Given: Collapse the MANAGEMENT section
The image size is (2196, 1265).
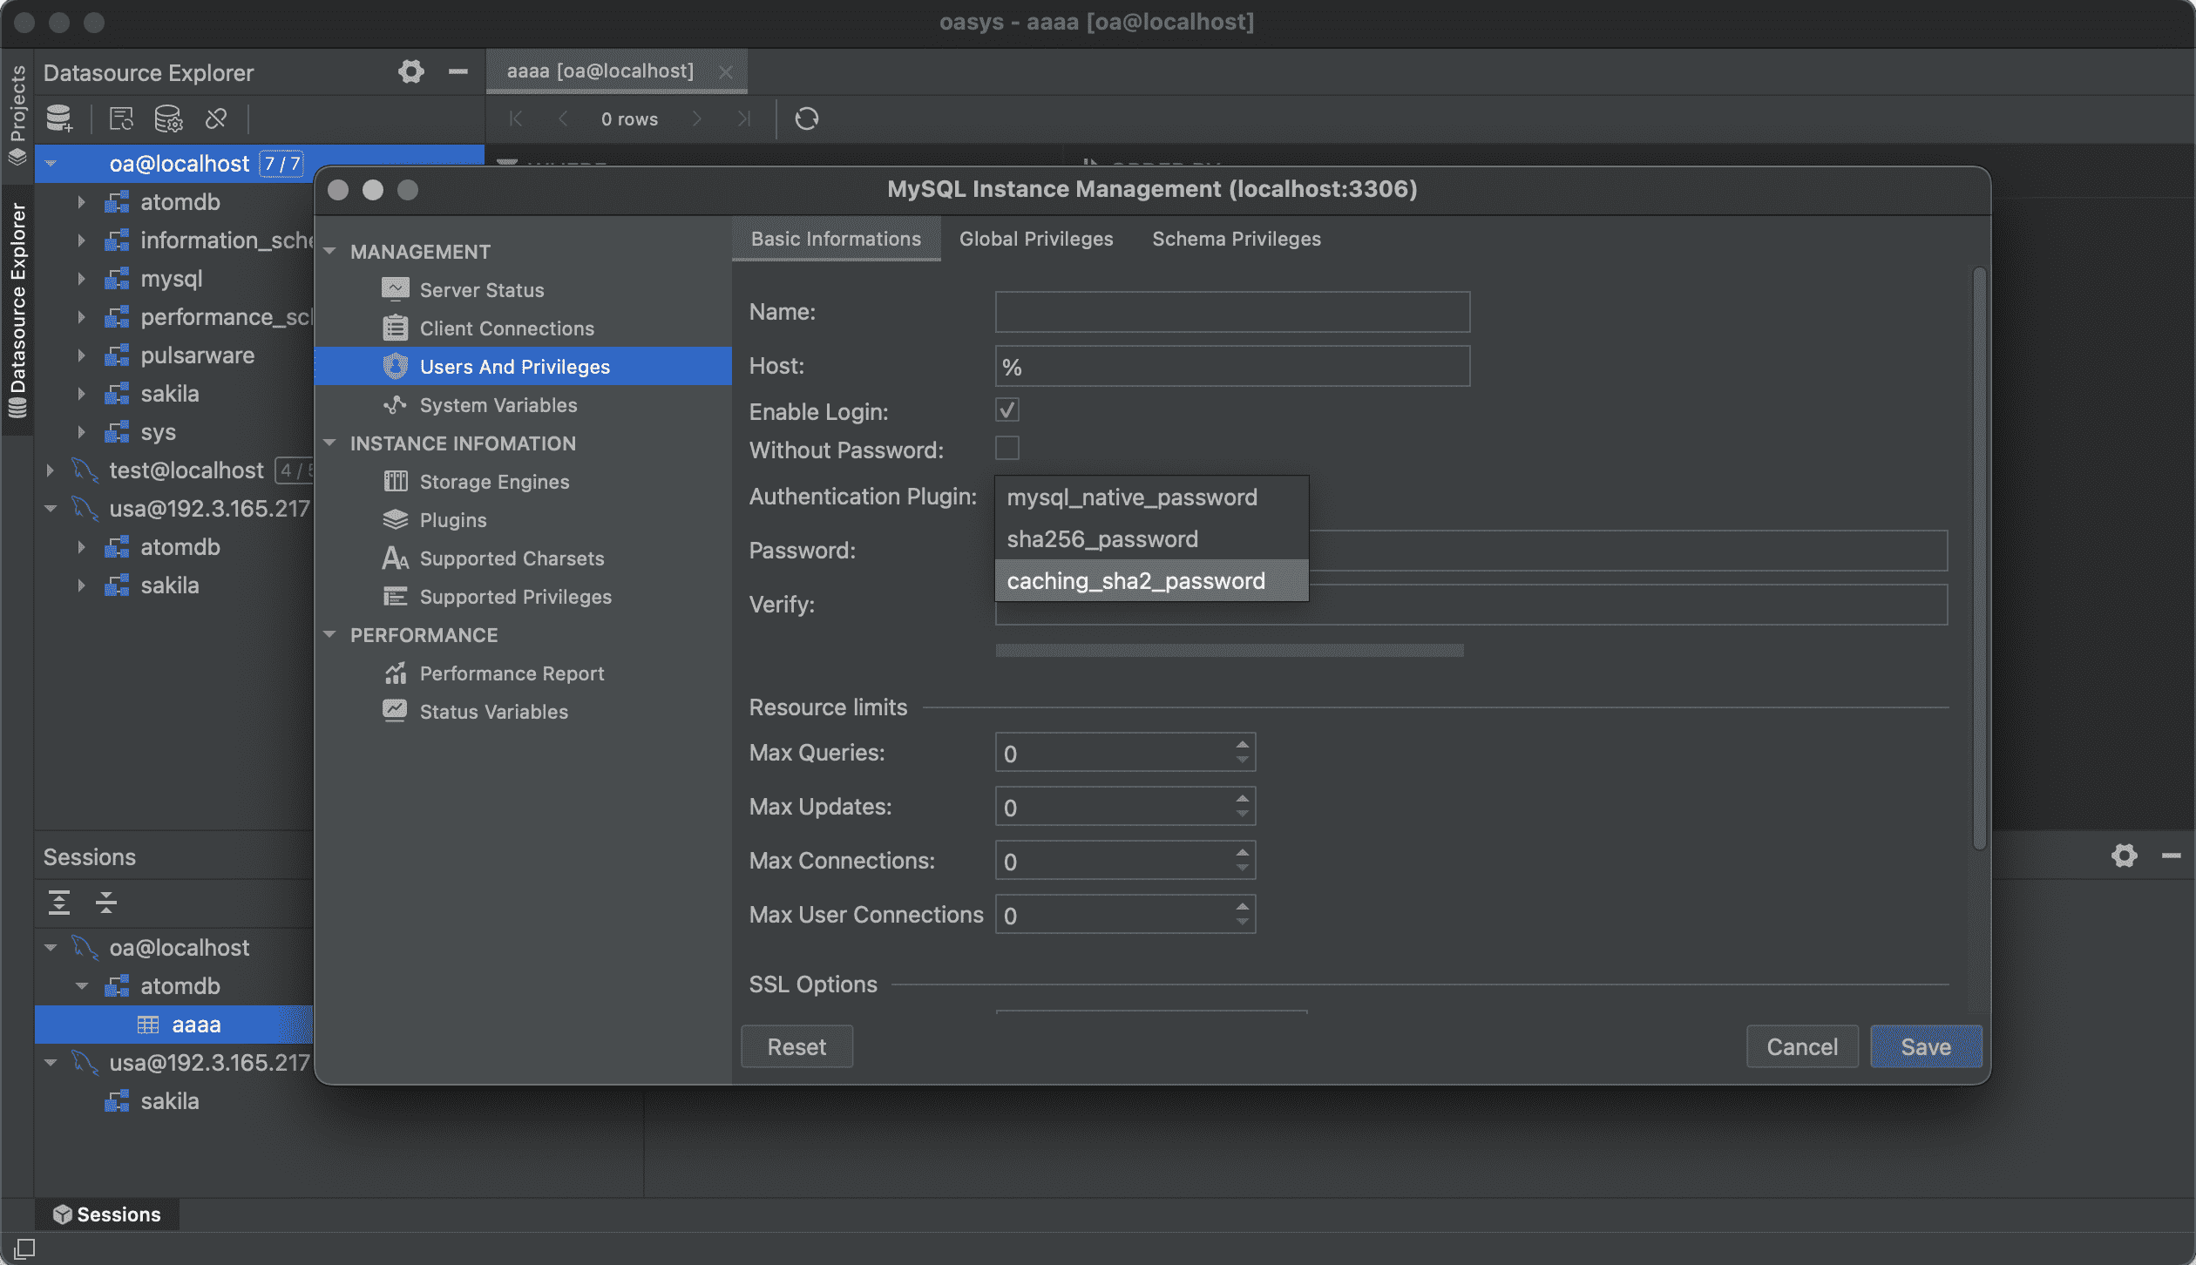Looking at the screenshot, I should click(x=330, y=251).
